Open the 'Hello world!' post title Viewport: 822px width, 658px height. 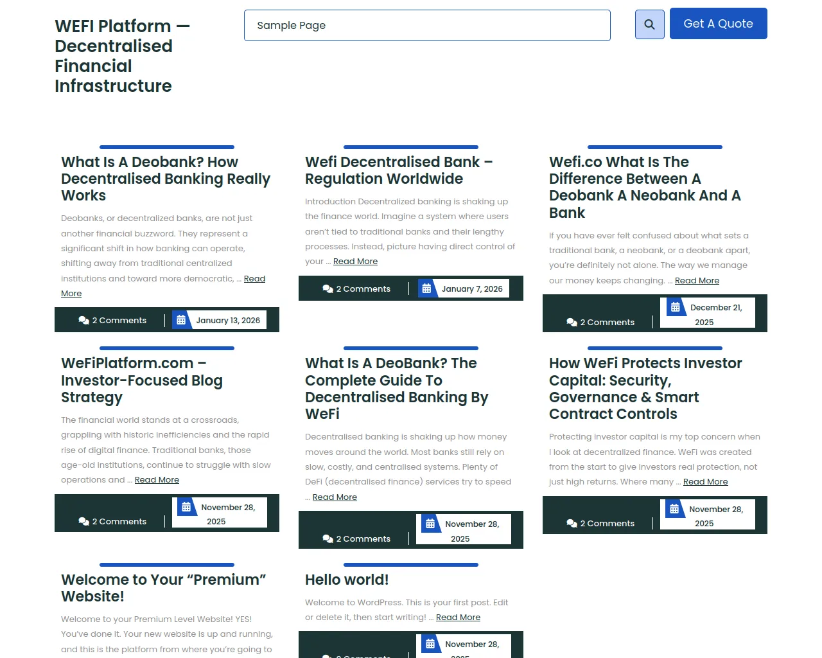click(347, 580)
